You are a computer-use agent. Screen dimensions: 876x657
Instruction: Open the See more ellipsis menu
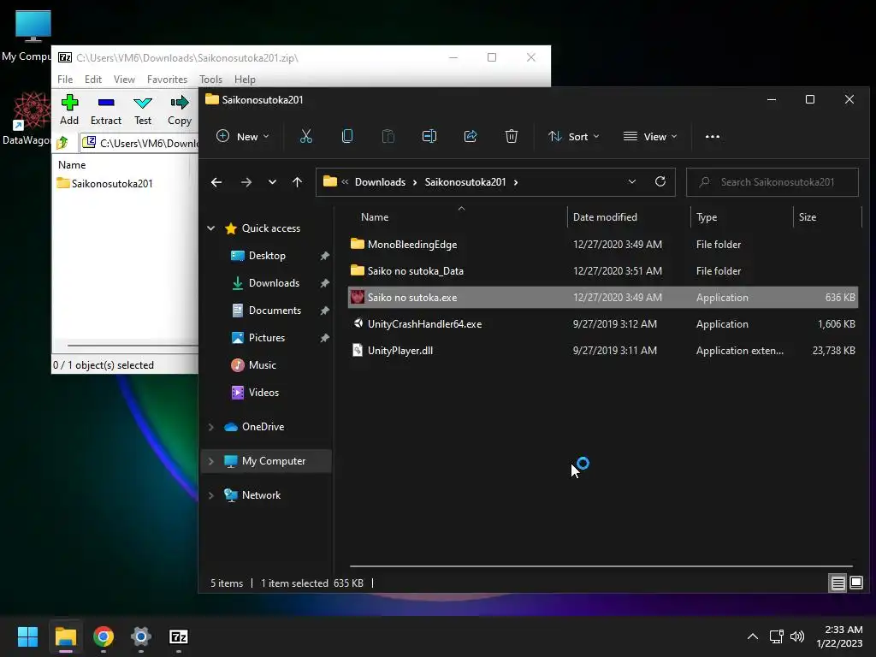coord(713,136)
